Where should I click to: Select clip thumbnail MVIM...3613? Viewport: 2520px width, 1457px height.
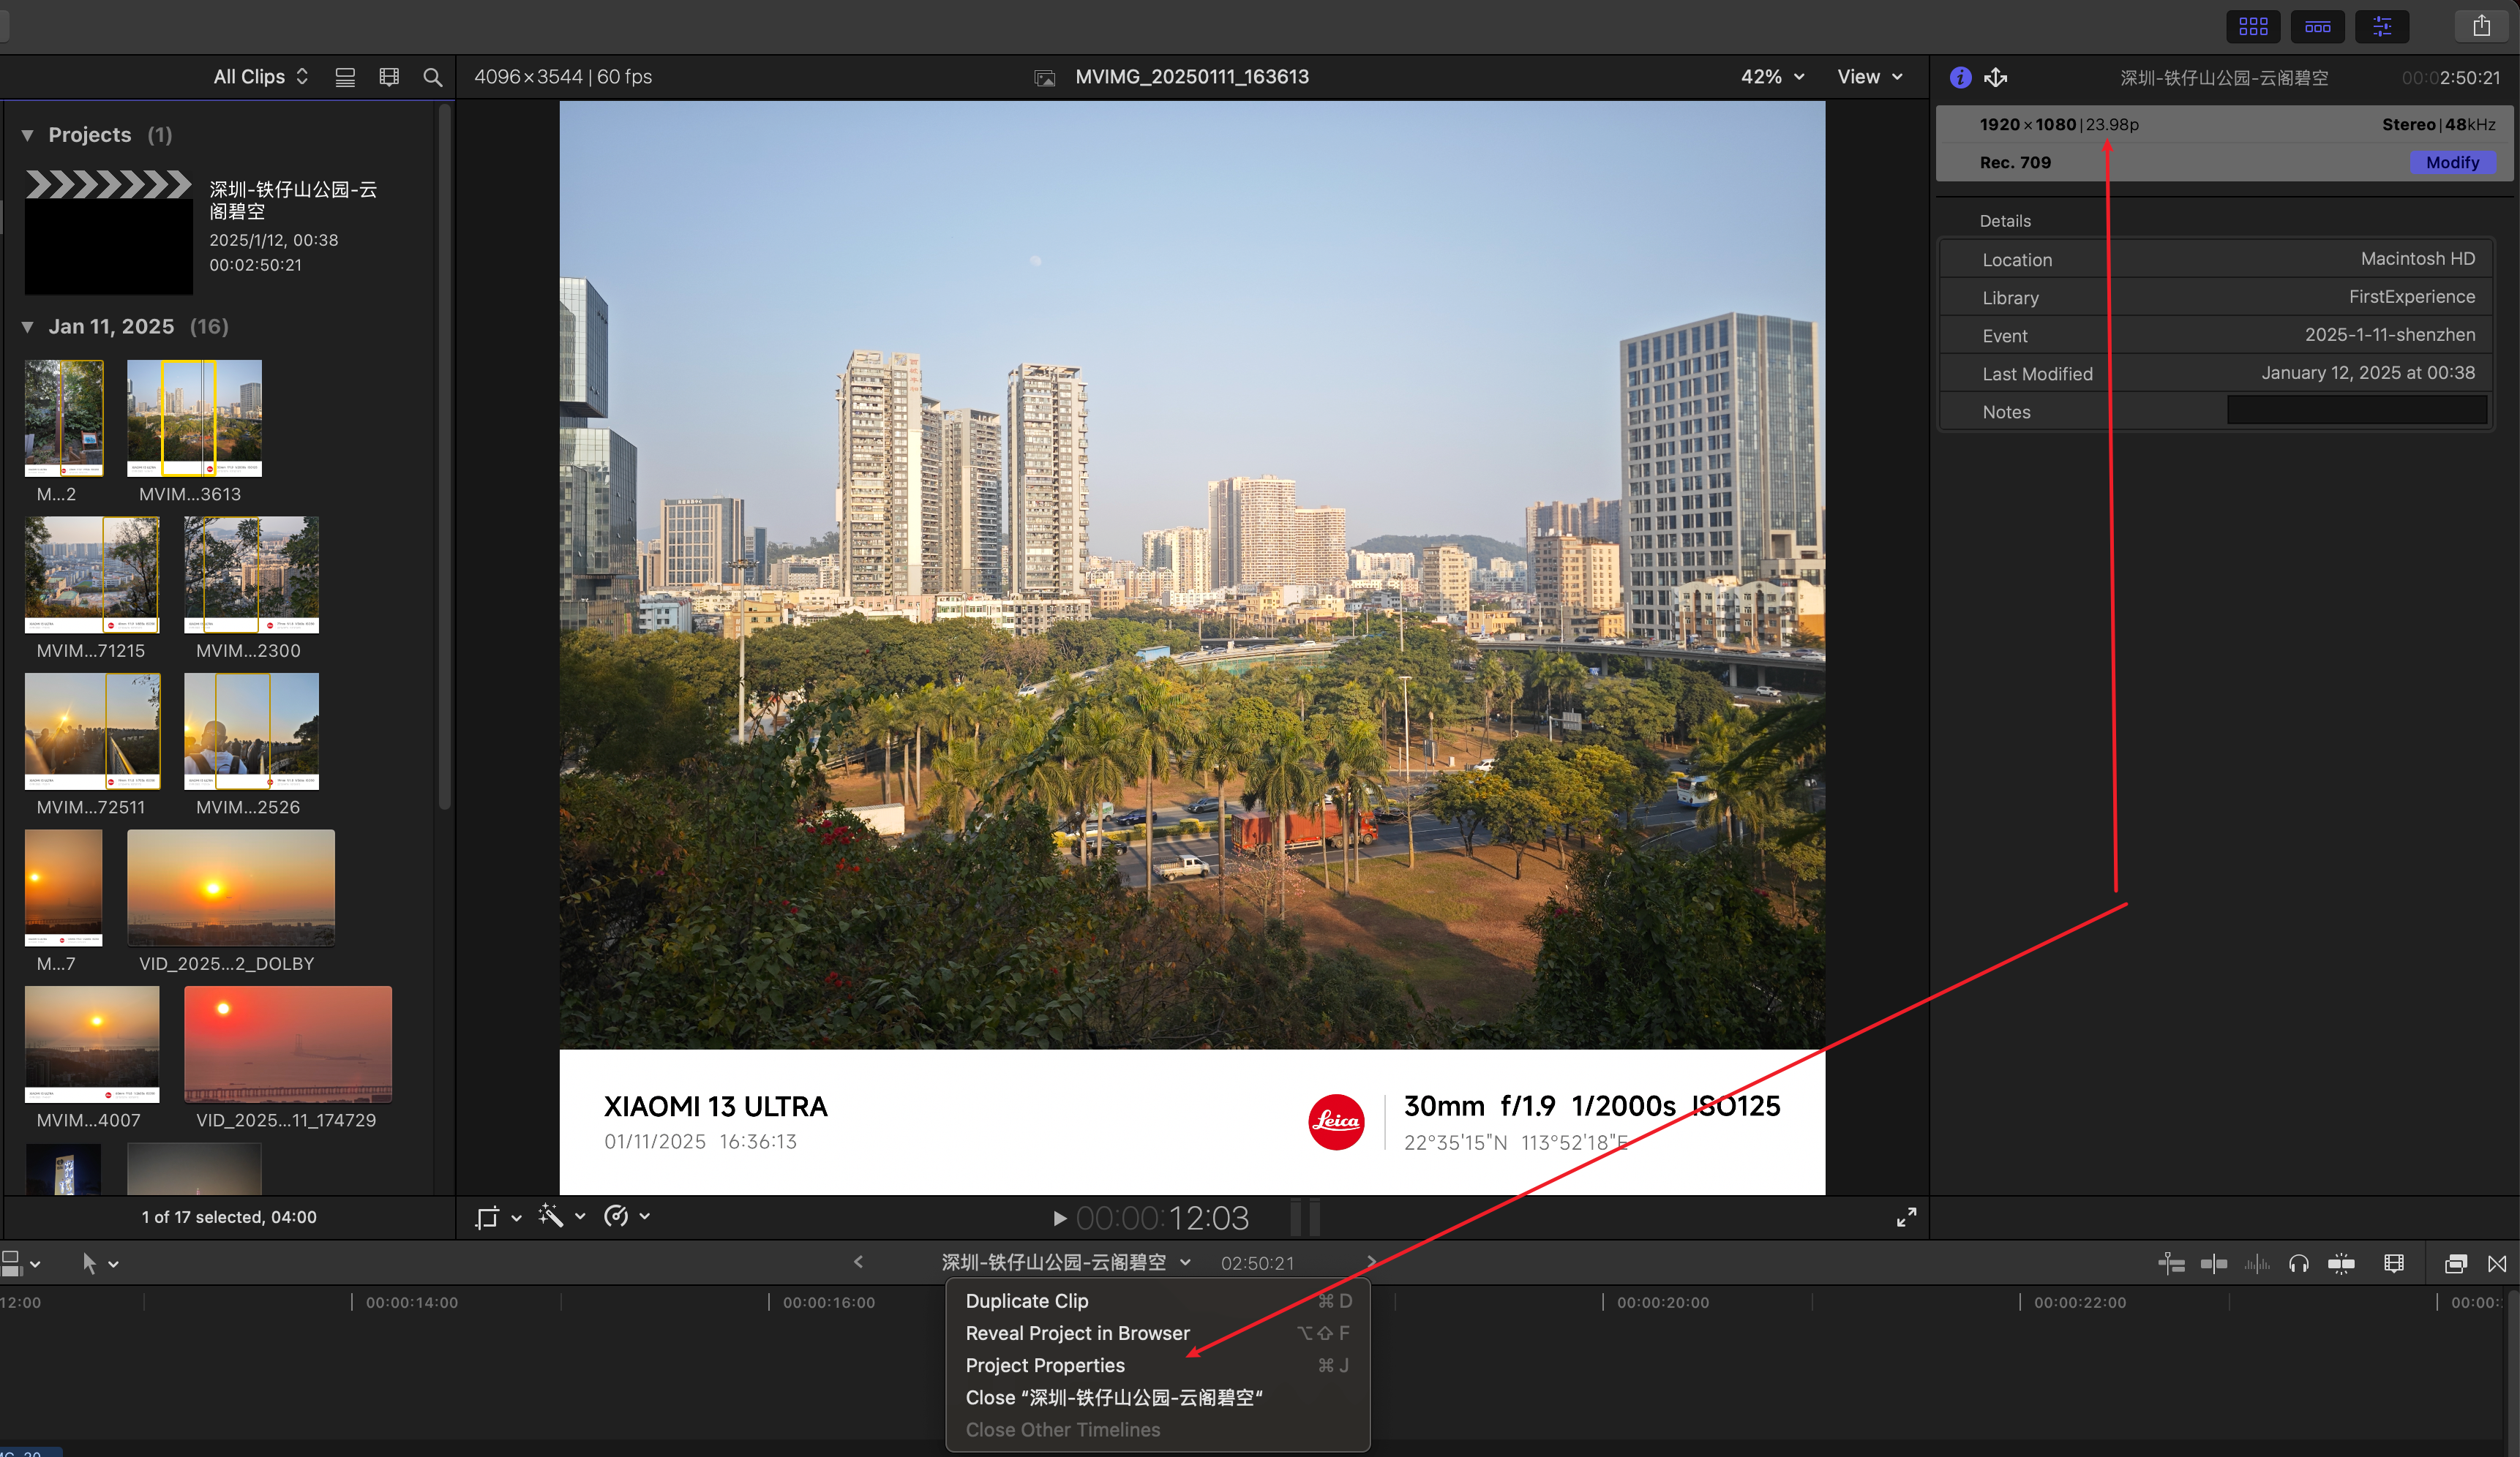coord(194,418)
